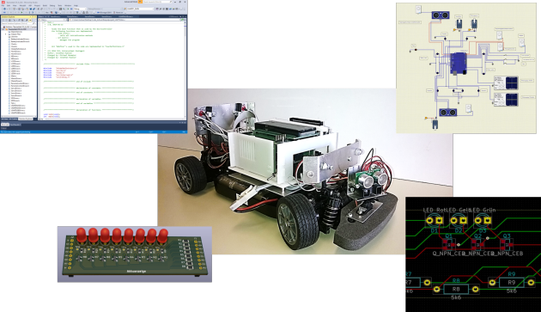541x312 pixels.
Task: Toggle auto-hide pin on Solution Explorer panel
Action: coord(33,16)
